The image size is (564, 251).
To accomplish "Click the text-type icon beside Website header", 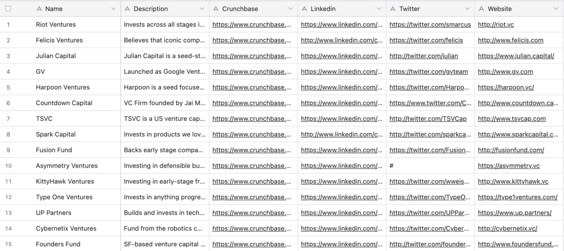I will pos(481,9).
